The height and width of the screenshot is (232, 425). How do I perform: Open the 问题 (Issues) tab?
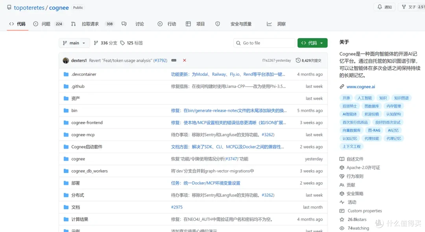coord(48,24)
